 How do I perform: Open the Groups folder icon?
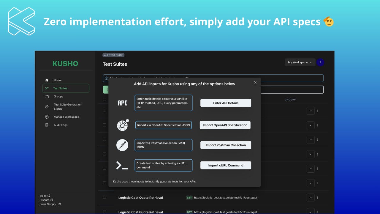pos(47,97)
